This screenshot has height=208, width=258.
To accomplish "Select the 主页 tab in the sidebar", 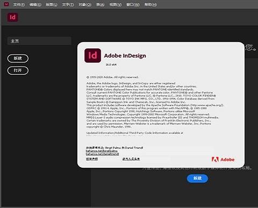I will (x=39, y=41).
